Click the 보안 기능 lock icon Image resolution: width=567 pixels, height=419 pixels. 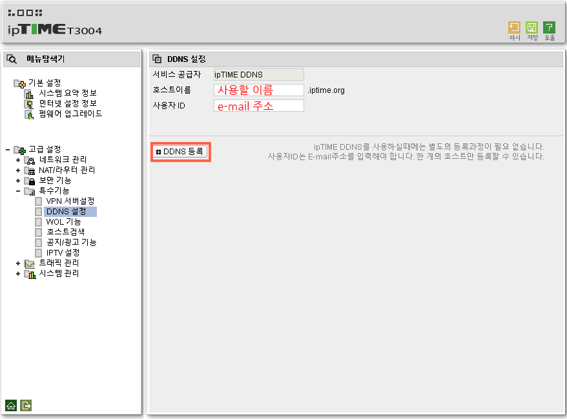coord(30,181)
